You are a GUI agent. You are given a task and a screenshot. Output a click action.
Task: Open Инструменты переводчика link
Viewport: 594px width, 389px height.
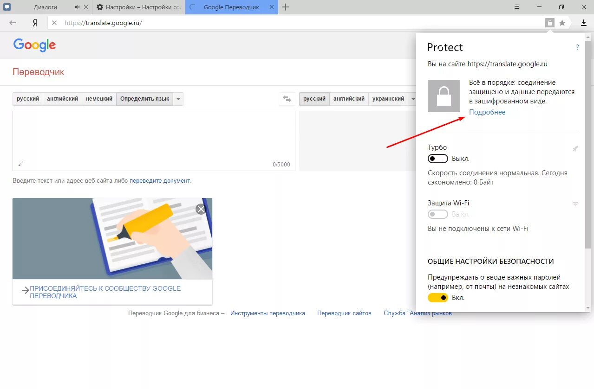(268, 313)
